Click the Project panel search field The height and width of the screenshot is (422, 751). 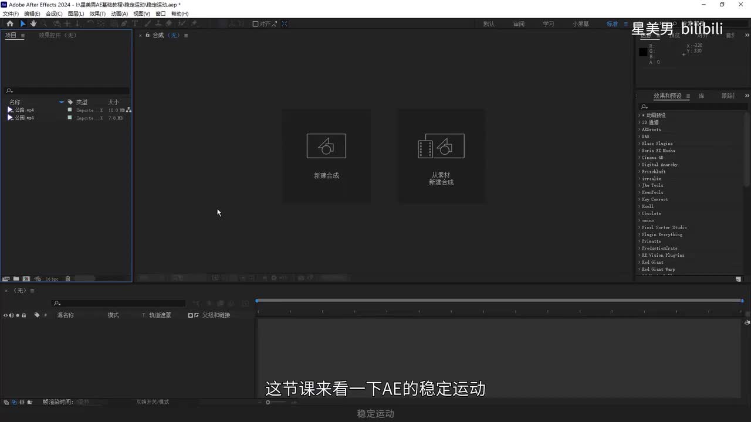pyautogui.click(x=66, y=91)
